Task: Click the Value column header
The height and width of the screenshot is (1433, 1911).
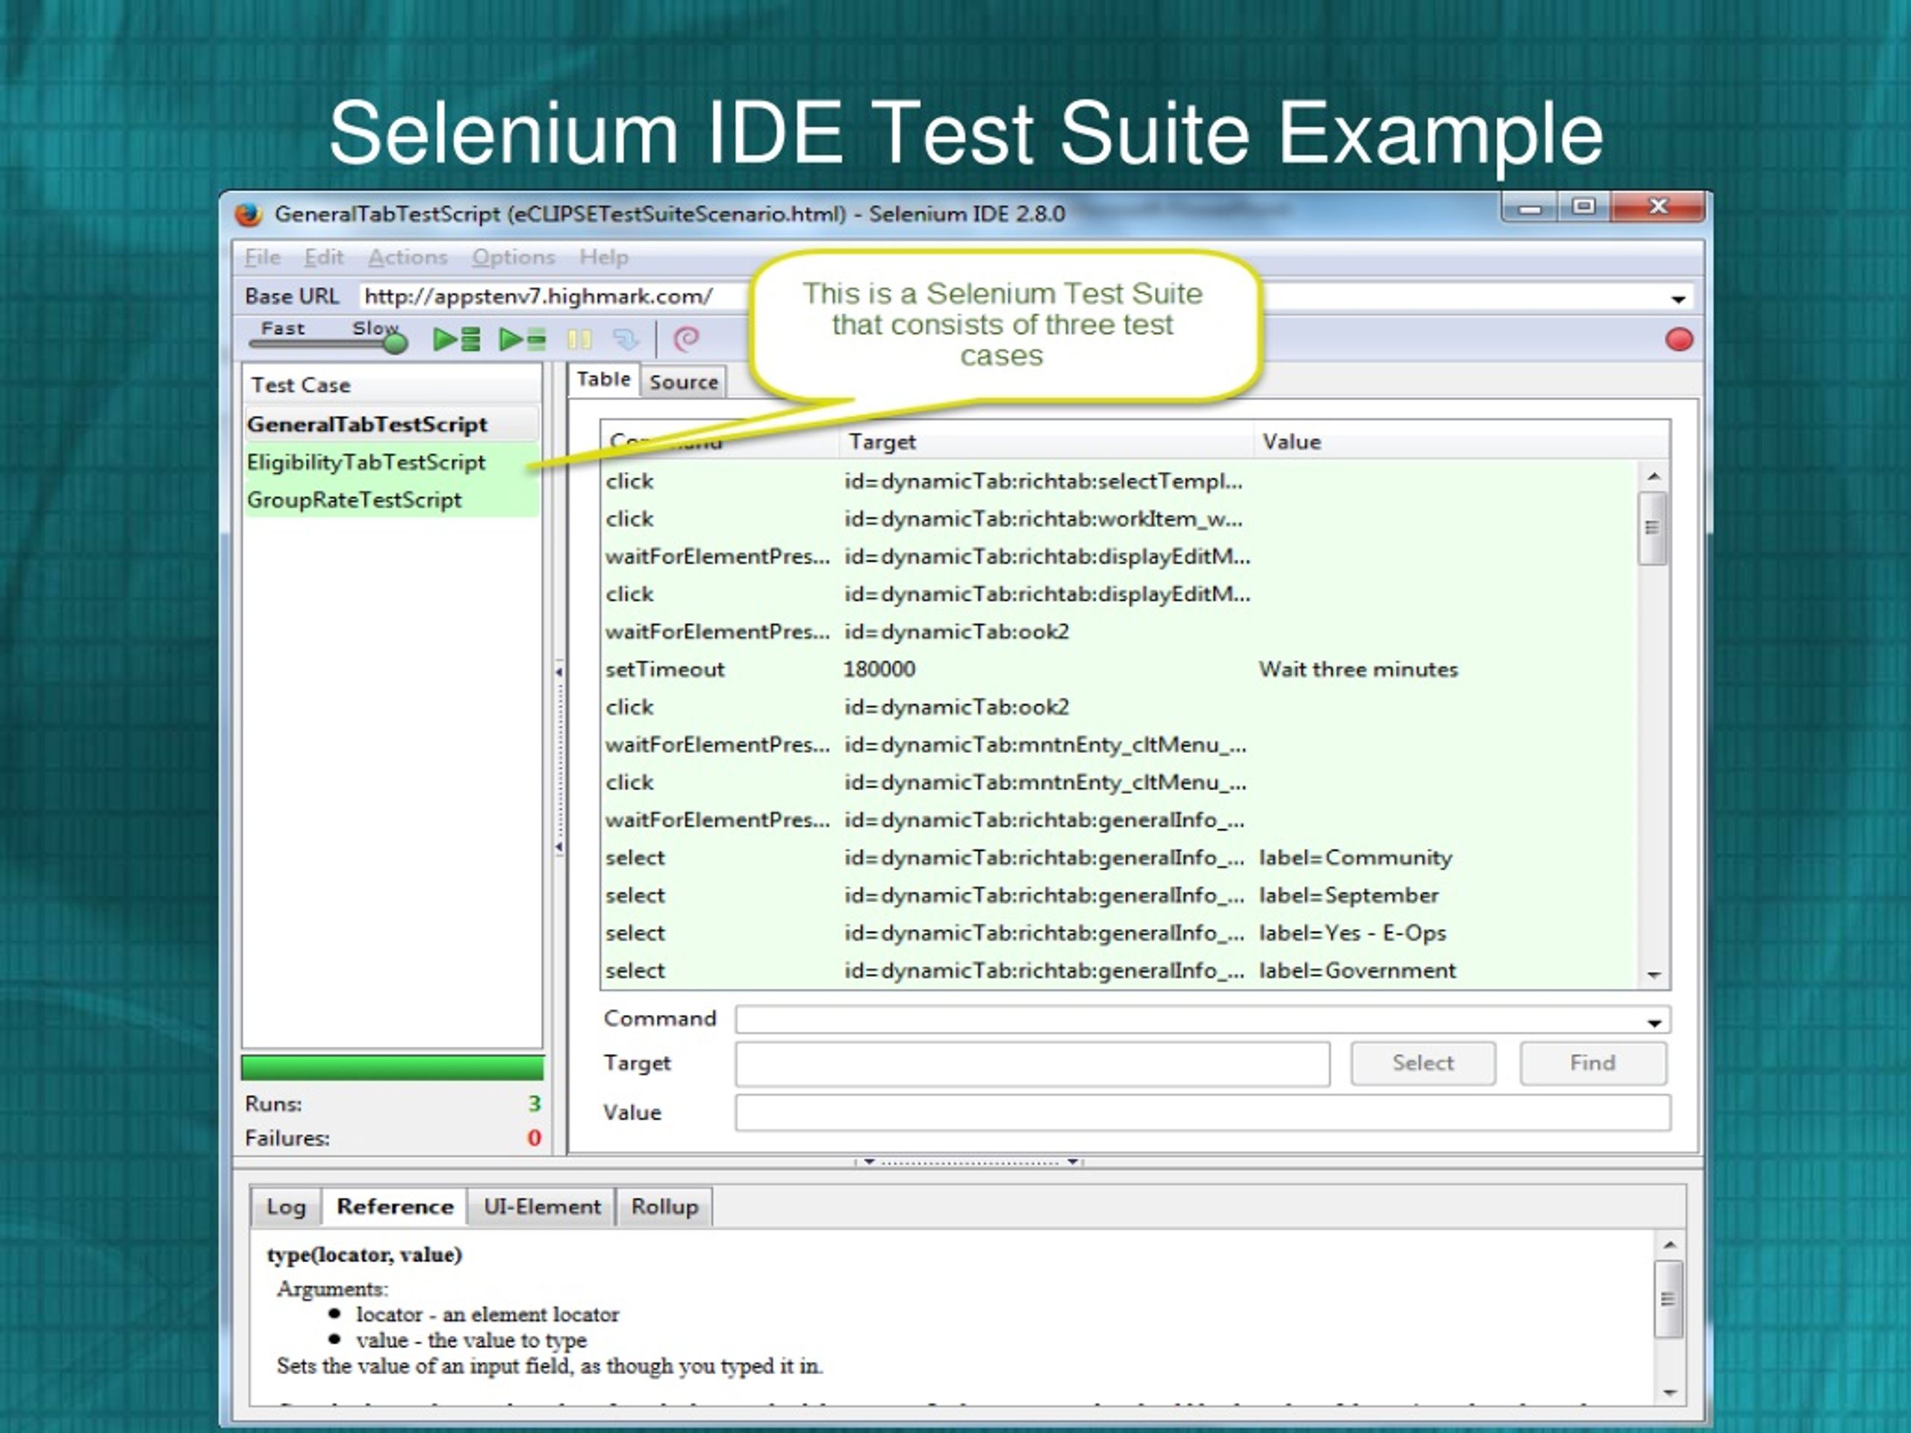Action: pos(1460,443)
